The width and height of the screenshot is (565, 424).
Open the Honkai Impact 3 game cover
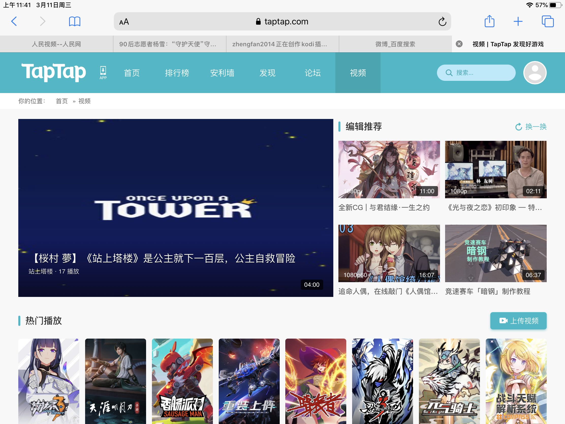(49, 381)
